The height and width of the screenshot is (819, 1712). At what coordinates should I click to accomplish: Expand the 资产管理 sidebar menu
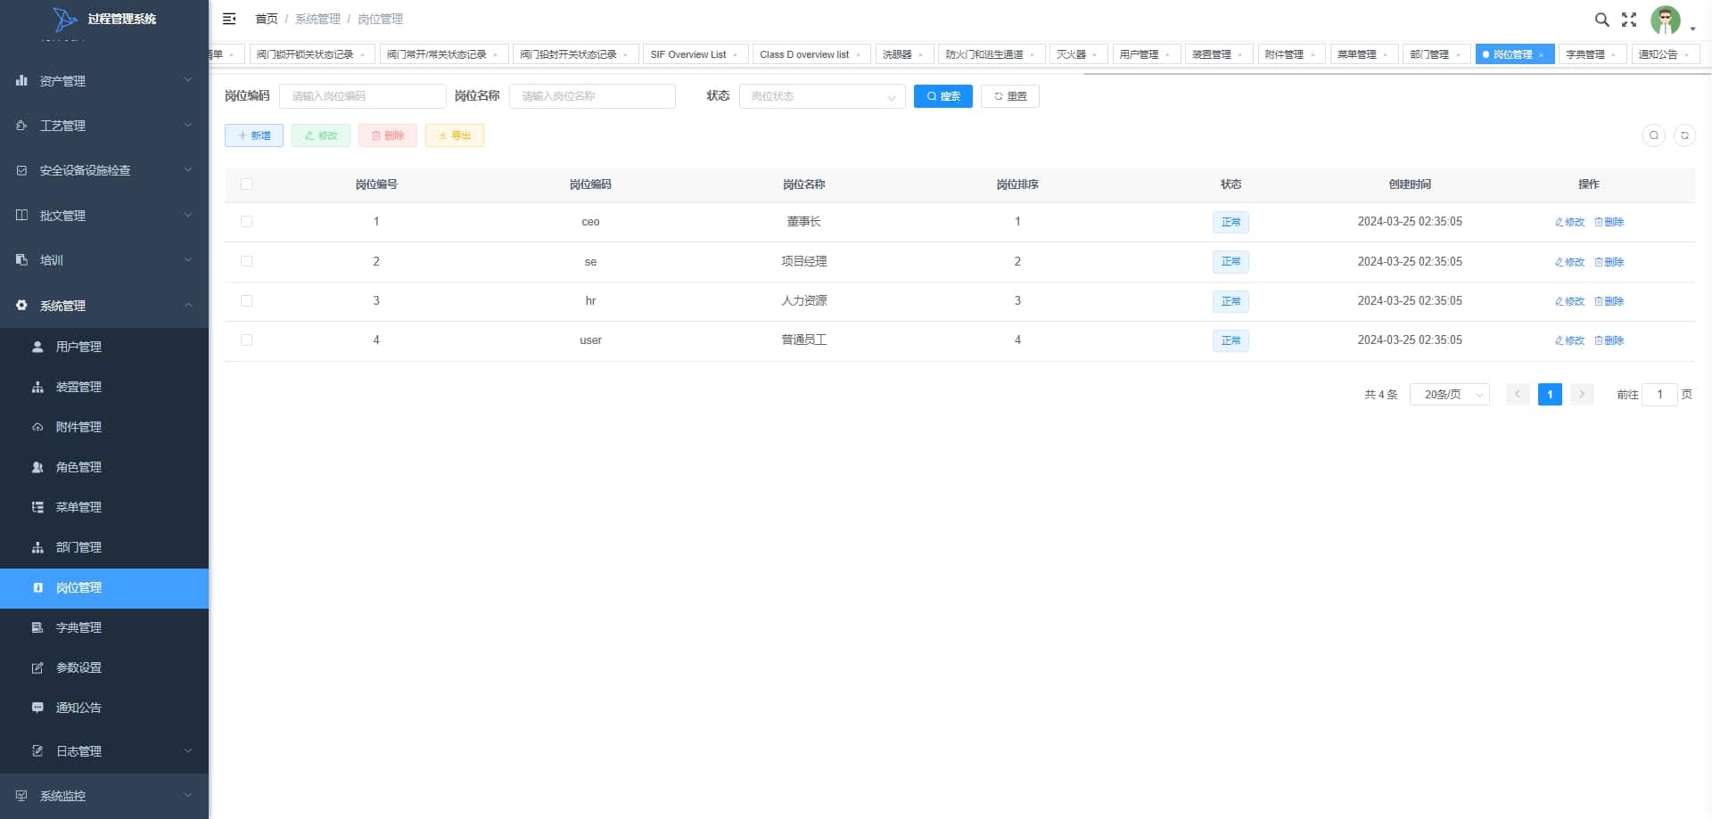tap(104, 81)
